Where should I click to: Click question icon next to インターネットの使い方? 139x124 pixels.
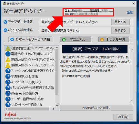pos(8,82)
